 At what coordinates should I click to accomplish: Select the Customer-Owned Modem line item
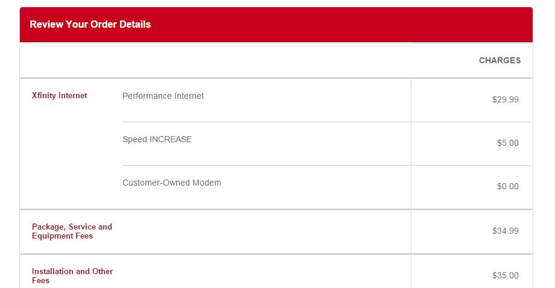(172, 183)
